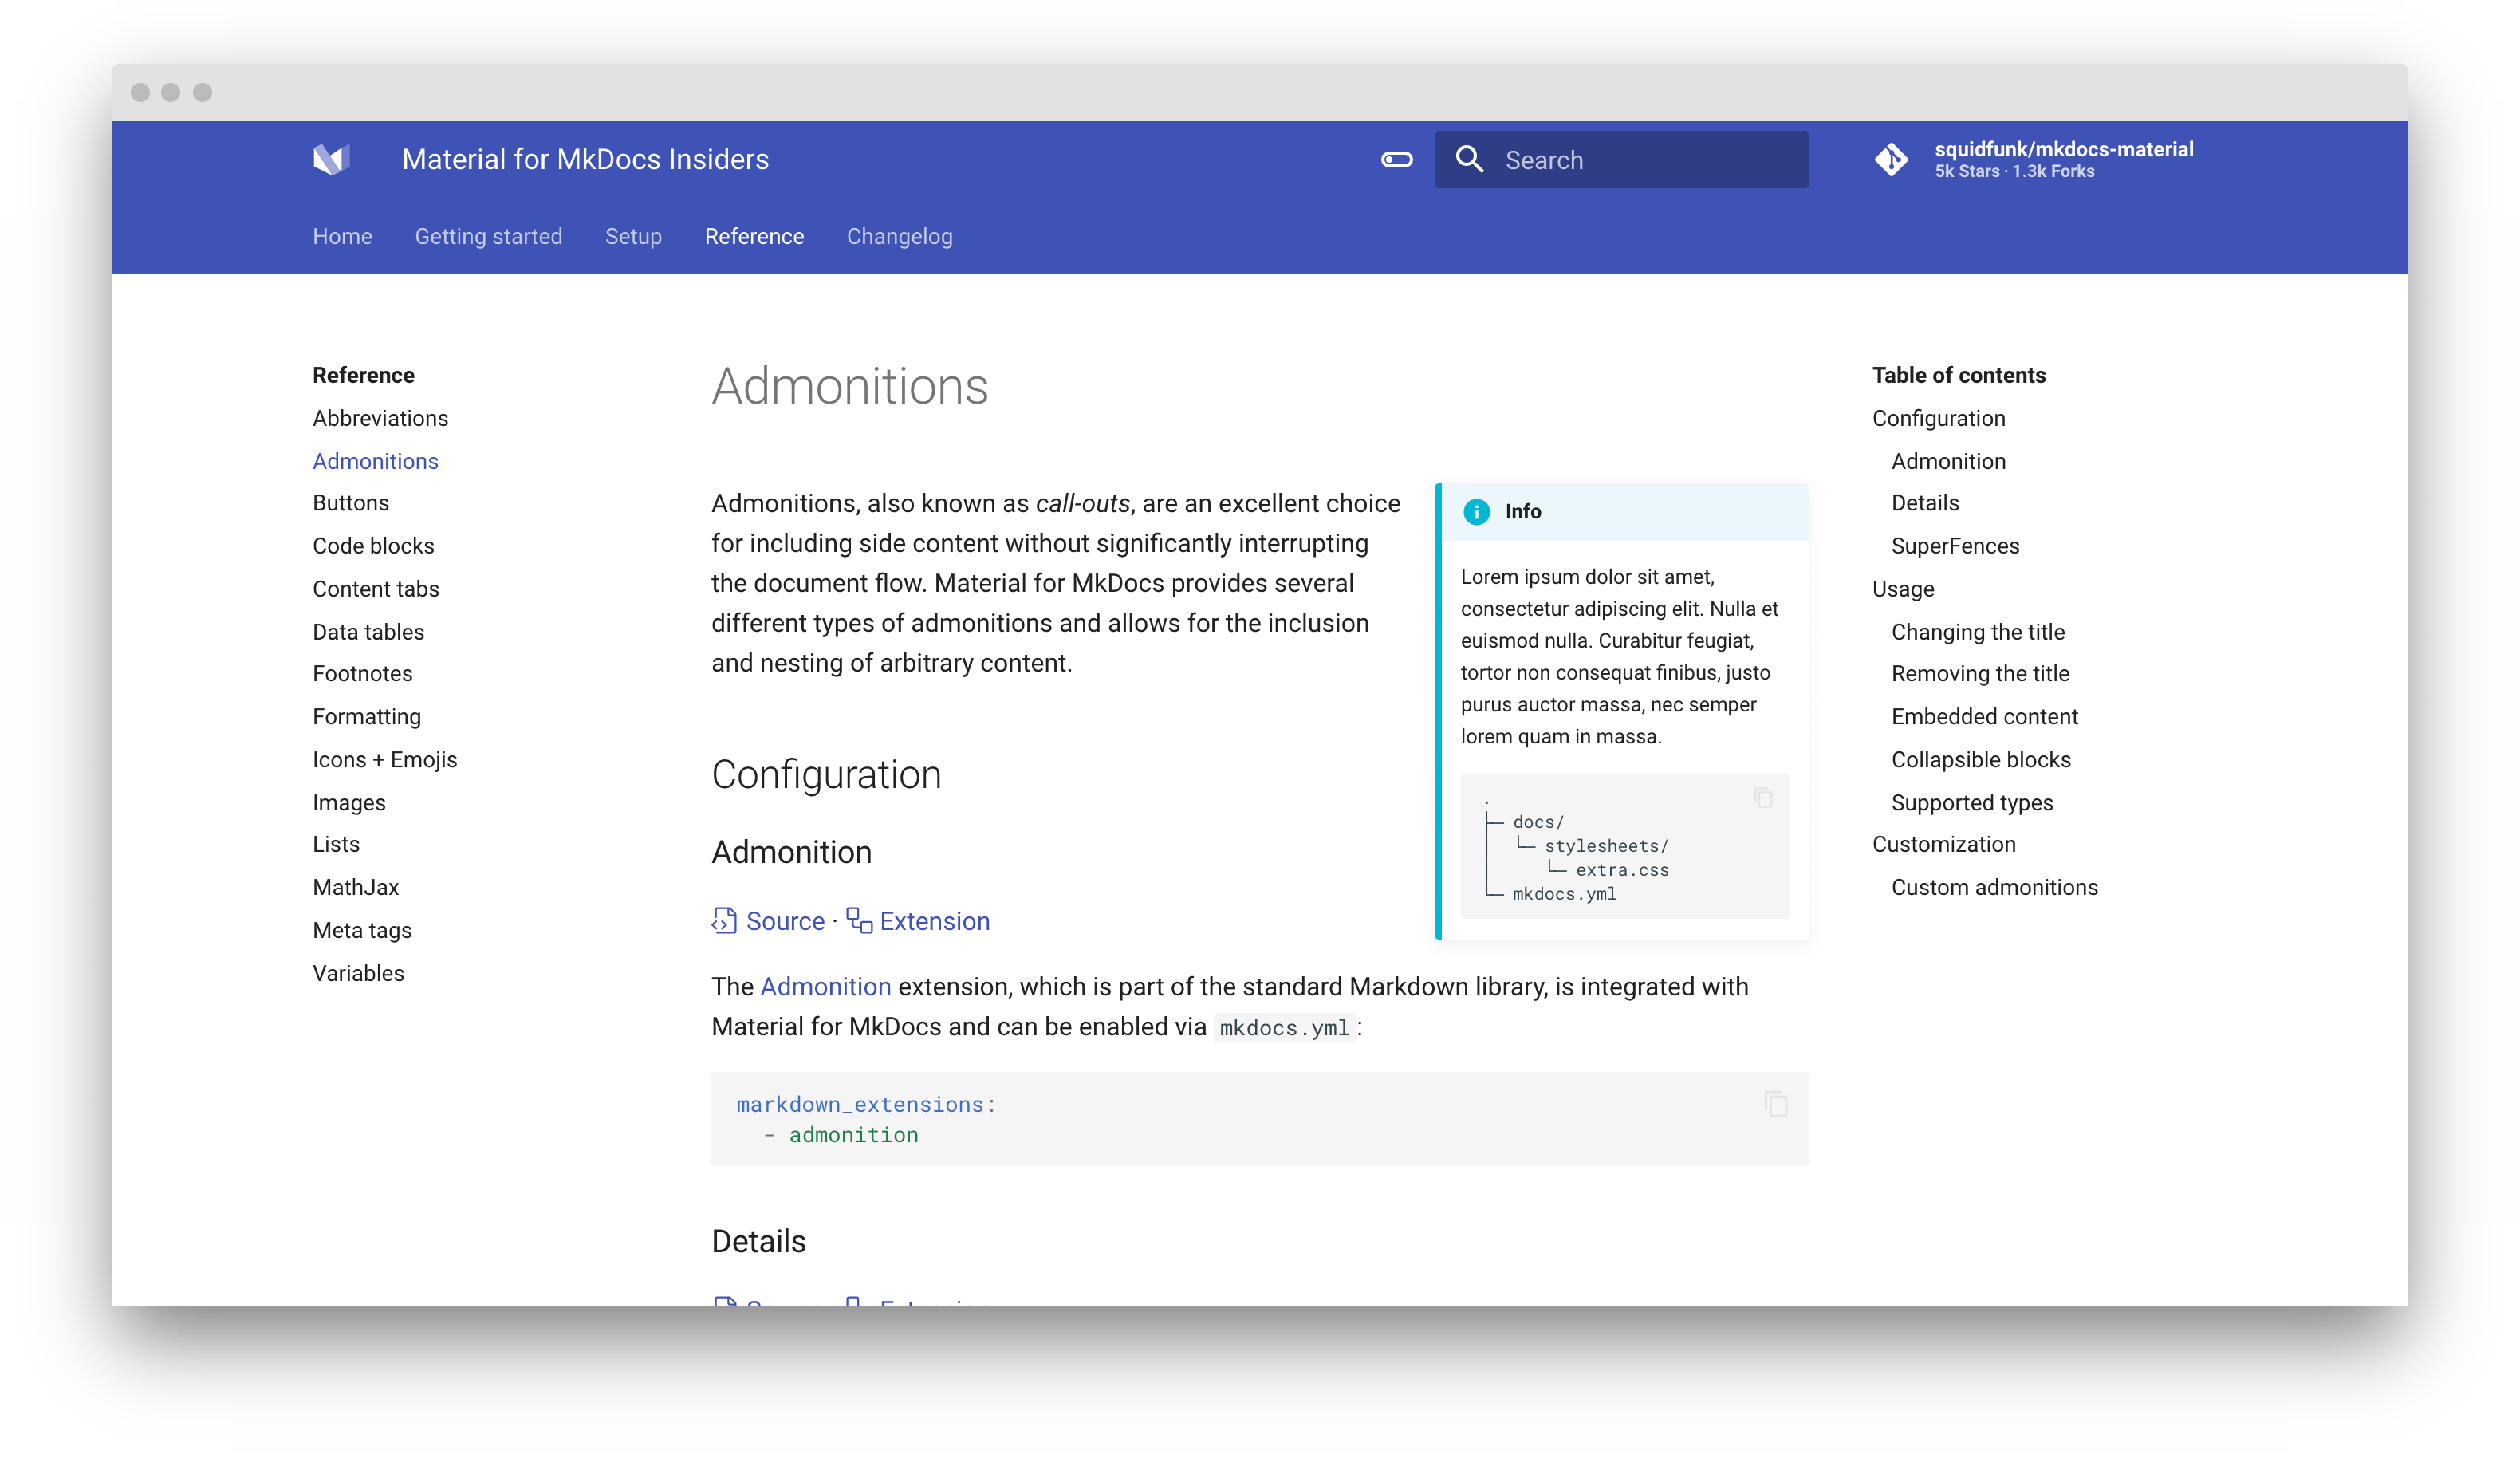The image size is (2520, 1466).
Task: Copy the markdown_extensions code block
Action: (1775, 1104)
